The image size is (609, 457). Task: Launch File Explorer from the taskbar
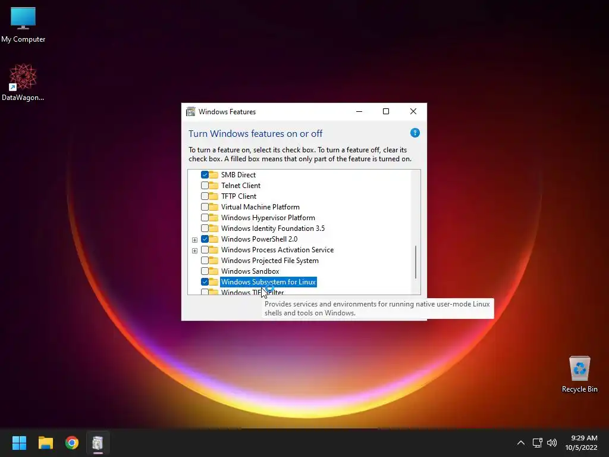[x=45, y=443]
